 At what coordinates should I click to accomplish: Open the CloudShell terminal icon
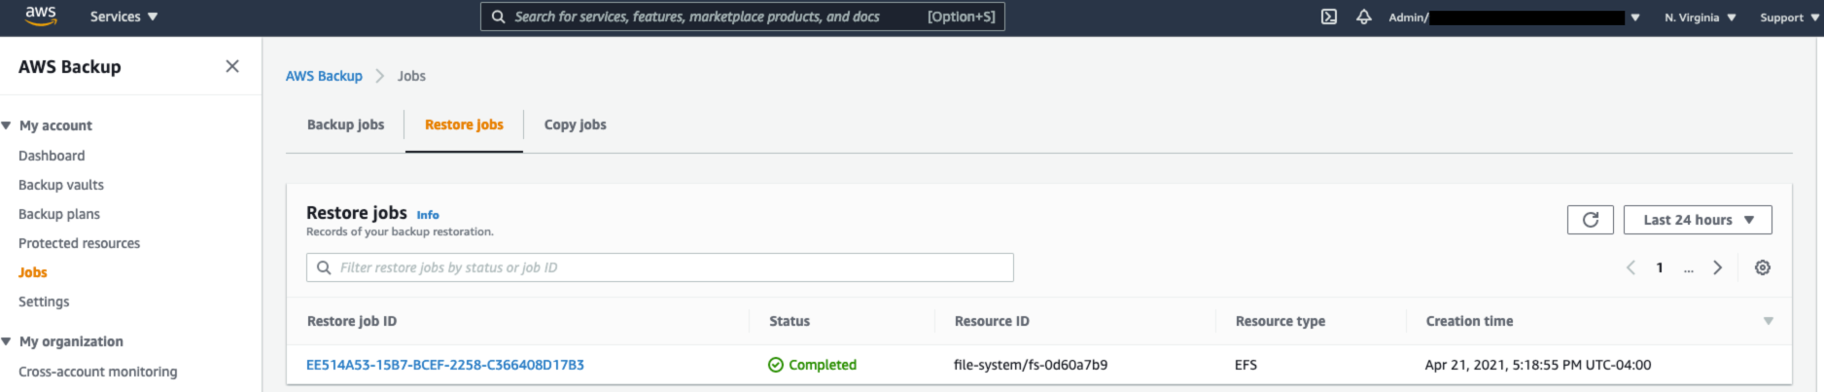pos(1328,17)
